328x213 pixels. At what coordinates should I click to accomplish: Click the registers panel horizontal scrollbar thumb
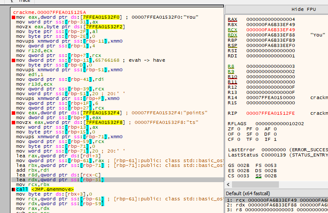pyautogui.click(x=255, y=185)
